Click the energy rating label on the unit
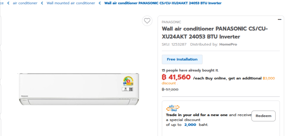Image resolution: width=303 pixels, height=136 pixels. [128, 81]
